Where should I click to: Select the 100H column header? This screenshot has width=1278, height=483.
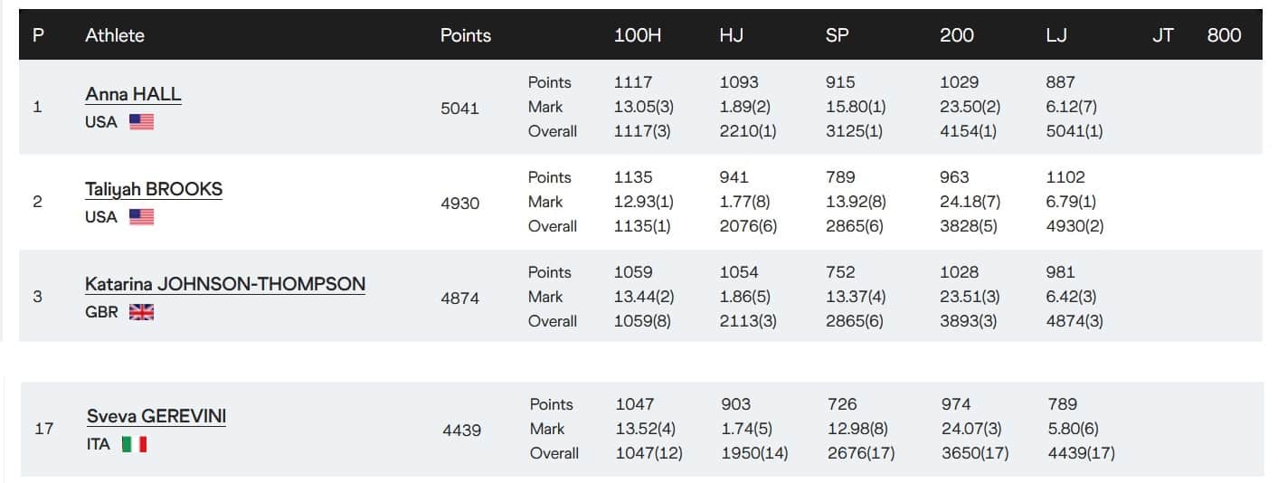coord(638,35)
